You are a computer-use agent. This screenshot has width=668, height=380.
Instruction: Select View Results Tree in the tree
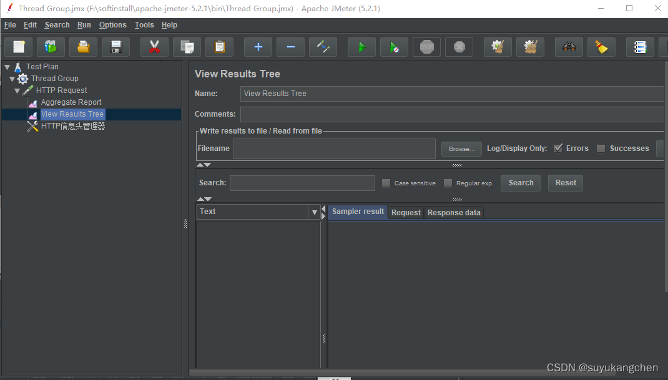pyautogui.click(x=72, y=114)
